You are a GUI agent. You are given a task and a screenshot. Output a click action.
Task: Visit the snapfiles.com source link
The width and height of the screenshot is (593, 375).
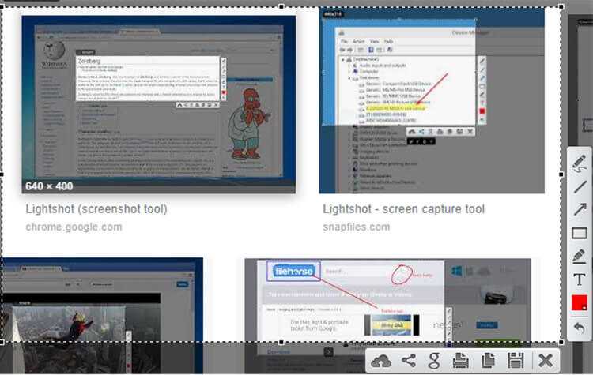coord(357,227)
